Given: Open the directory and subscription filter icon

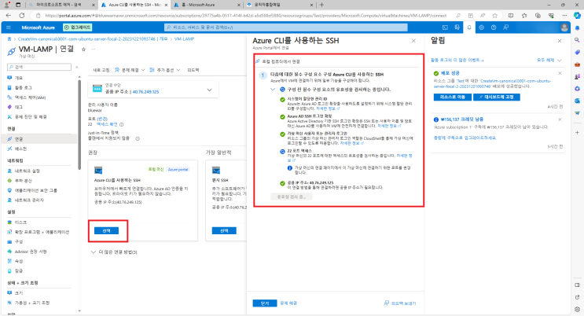Looking at the screenshot, I should (x=457, y=28).
